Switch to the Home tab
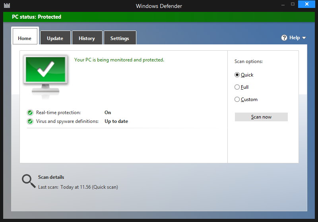318x222 pixels. (25, 36)
